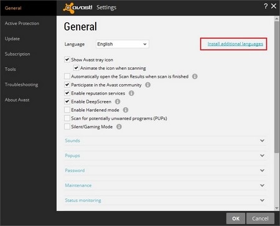Check Enable Hardened mode
Image resolution: width=280 pixels, height=226 pixels.
coord(67,110)
